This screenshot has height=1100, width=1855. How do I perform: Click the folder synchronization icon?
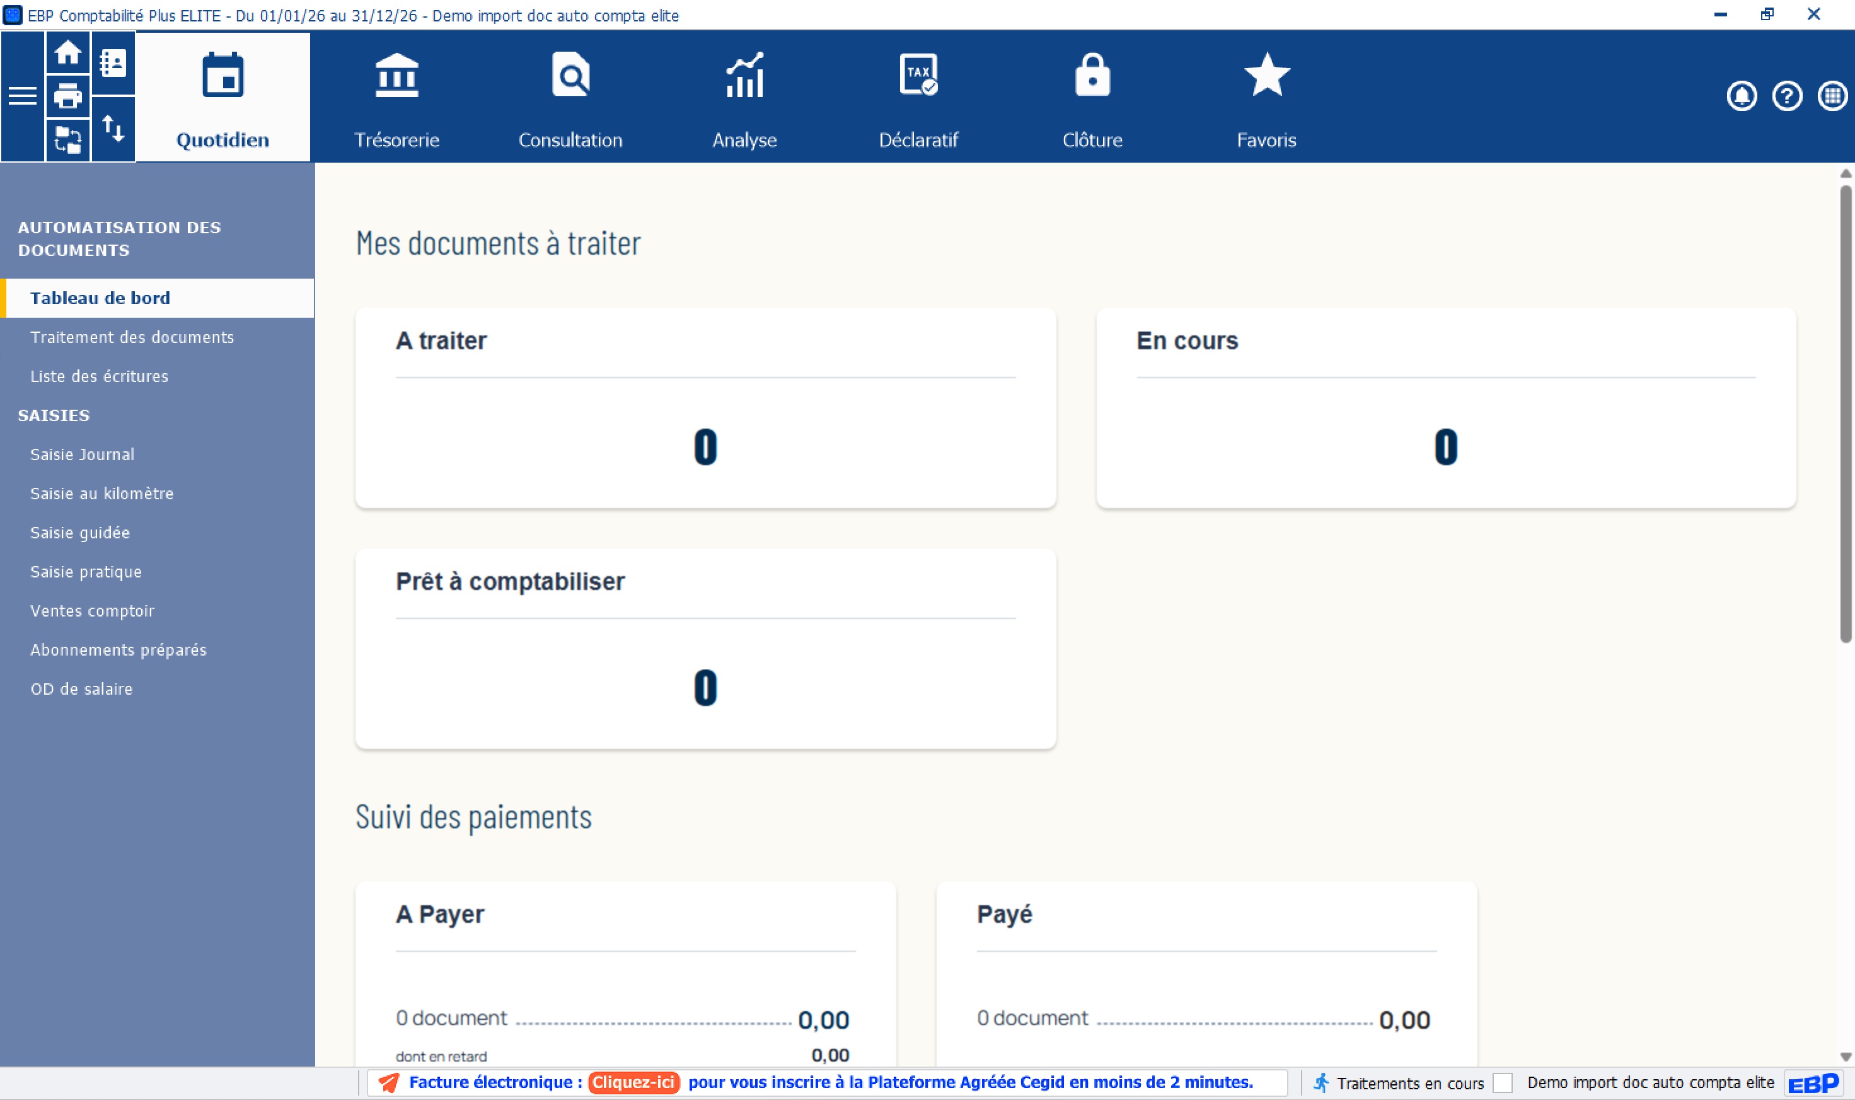point(67,139)
